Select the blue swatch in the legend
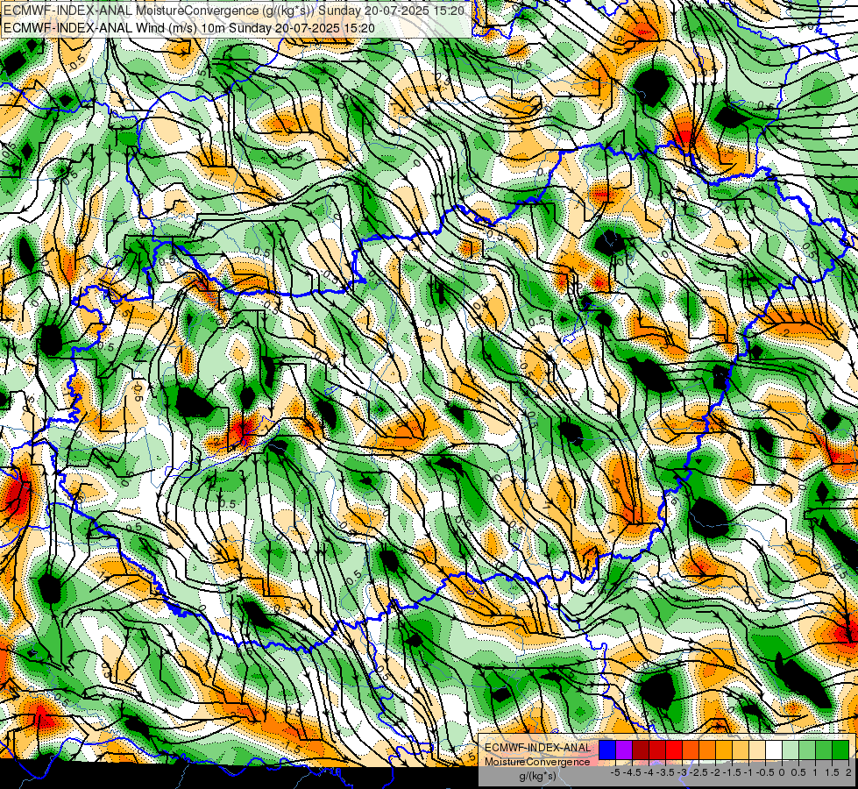 pyautogui.click(x=607, y=750)
